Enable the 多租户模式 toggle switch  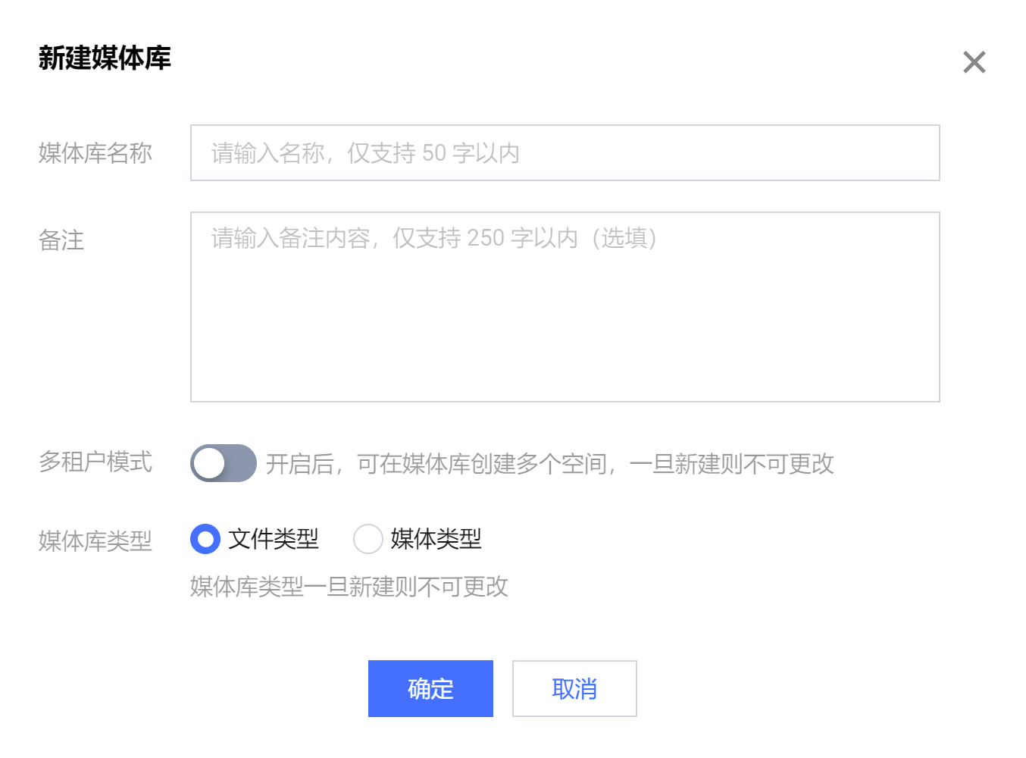pos(224,463)
